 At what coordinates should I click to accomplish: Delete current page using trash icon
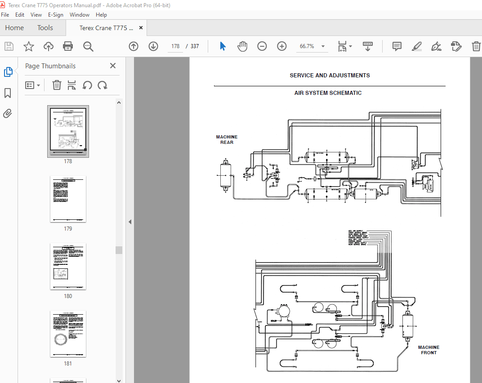click(x=476, y=46)
